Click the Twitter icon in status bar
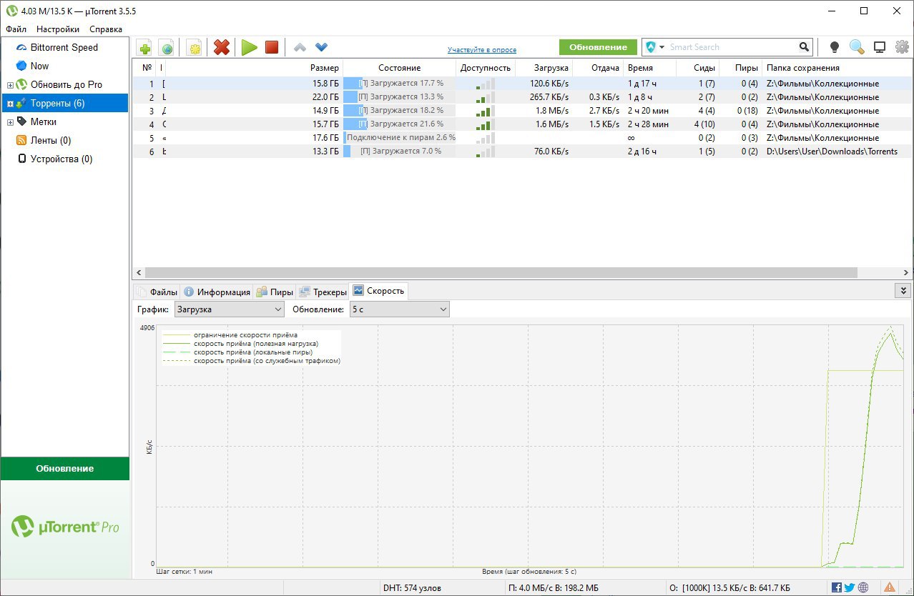Image resolution: width=914 pixels, height=596 pixels. click(850, 587)
